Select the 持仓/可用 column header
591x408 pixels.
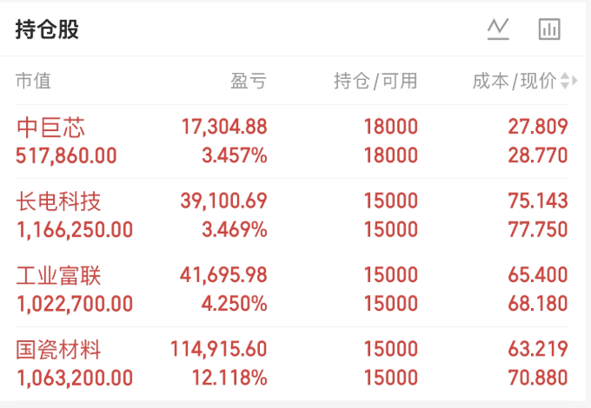coord(375,81)
